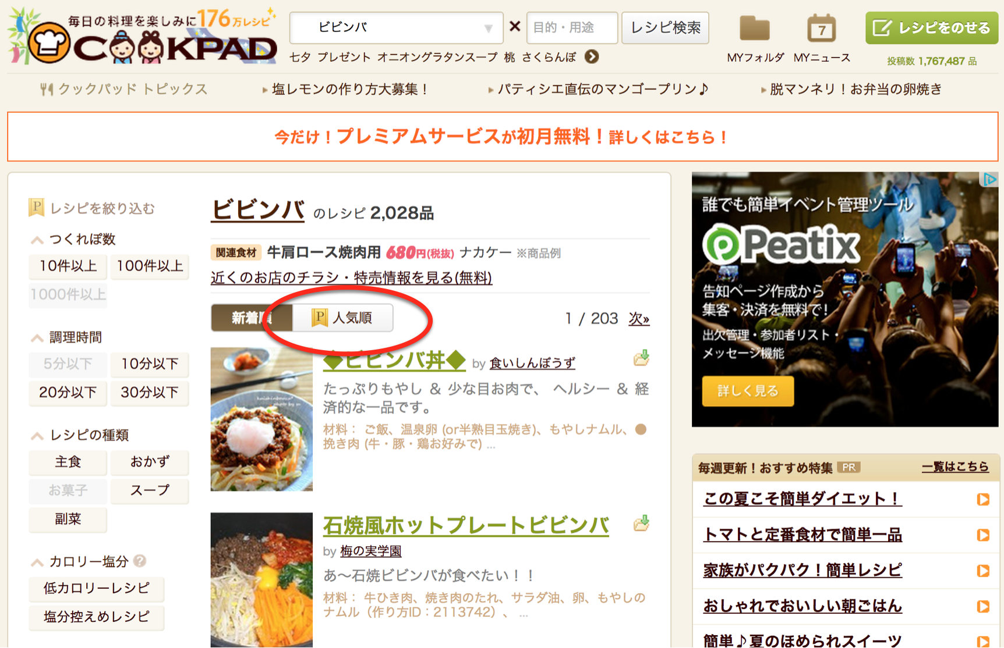Go to the next page via the 次» link
1004x648 pixels.
[639, 319]
